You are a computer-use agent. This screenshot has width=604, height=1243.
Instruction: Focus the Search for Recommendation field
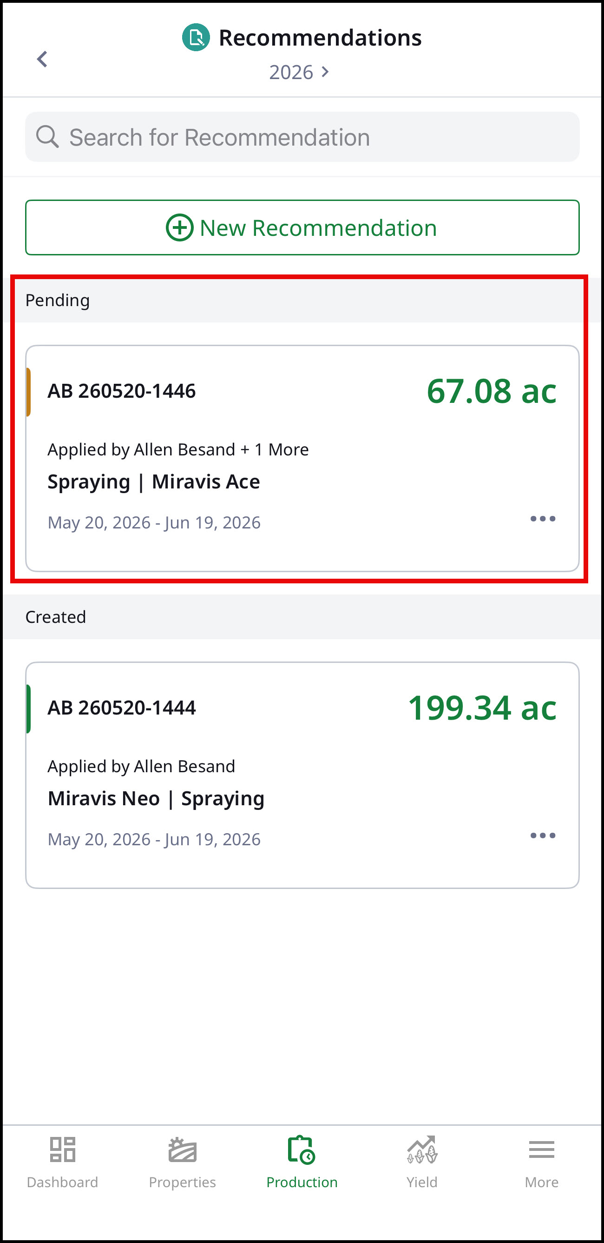pyautogui.click(x=302, y=137)
